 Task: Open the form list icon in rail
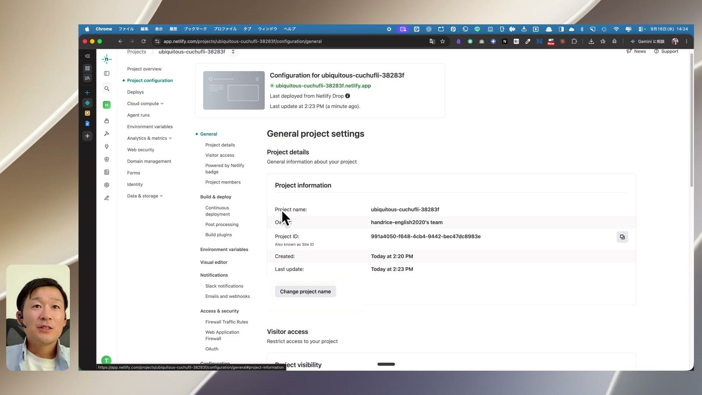(107, 172)
